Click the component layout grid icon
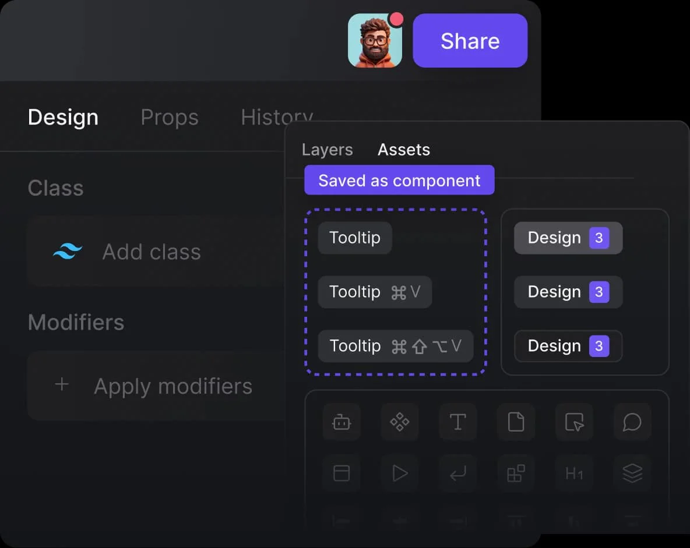This screenshot has height=548, width=690. click(516, 473)
